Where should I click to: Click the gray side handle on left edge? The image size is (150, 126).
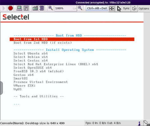(1, 88)
